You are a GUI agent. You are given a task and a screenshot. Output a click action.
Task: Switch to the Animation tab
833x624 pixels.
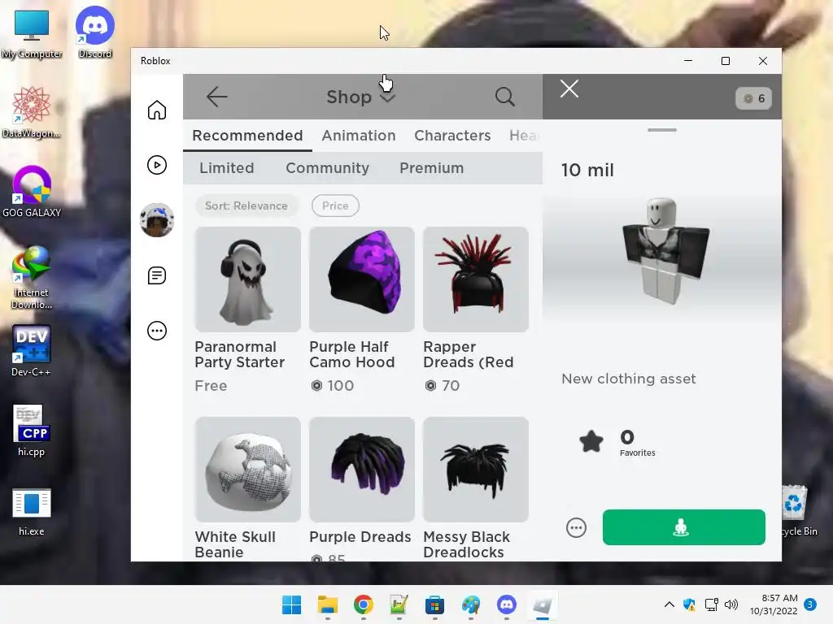click(359, 136)
